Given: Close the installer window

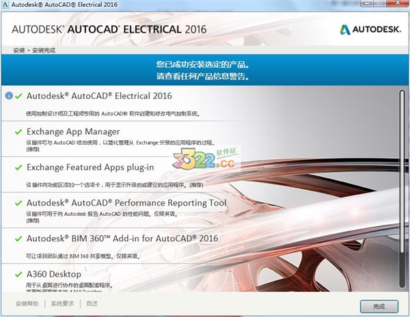Looking at the screenshot, I should coord(398,3).
